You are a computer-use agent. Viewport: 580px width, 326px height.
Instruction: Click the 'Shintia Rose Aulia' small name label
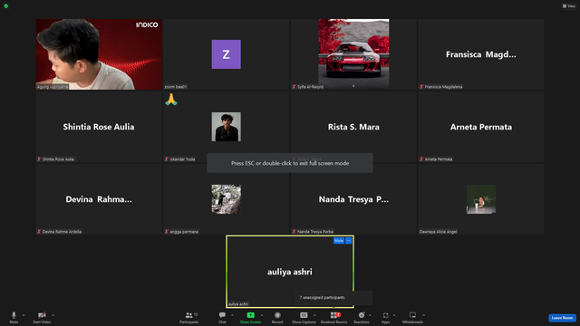pos(58,159)
